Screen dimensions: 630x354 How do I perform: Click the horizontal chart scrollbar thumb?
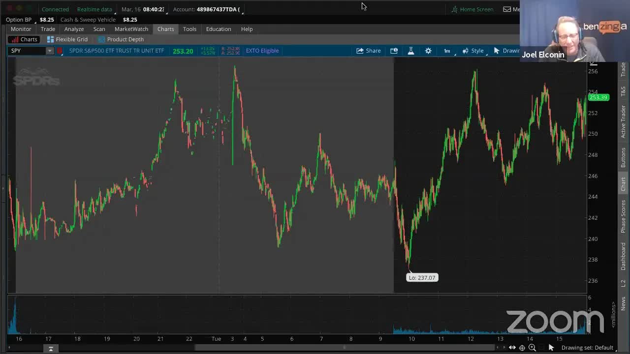(345, 348)
